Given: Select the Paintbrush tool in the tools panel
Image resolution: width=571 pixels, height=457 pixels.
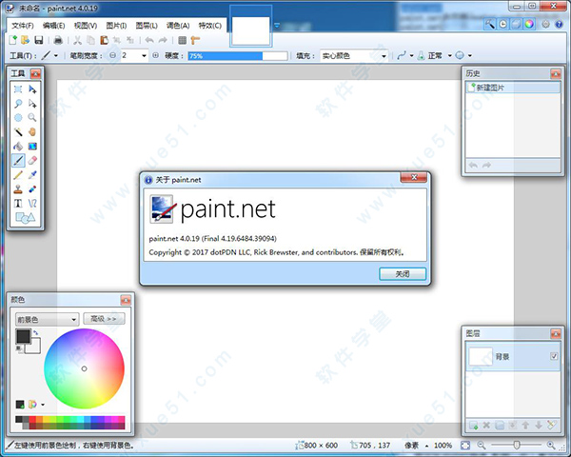Looking at the screenshot, I should (18, 161).
